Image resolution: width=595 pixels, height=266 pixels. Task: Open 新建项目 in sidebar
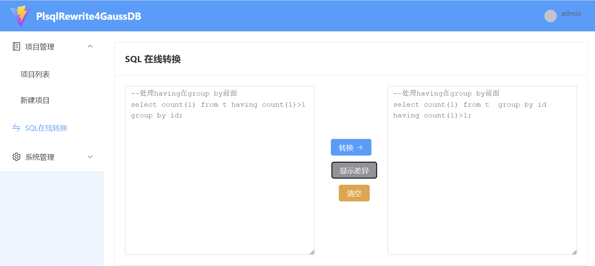[35, 100]
